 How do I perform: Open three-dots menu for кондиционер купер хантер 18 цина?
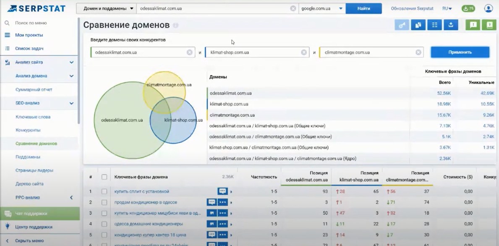click(222, 235)
